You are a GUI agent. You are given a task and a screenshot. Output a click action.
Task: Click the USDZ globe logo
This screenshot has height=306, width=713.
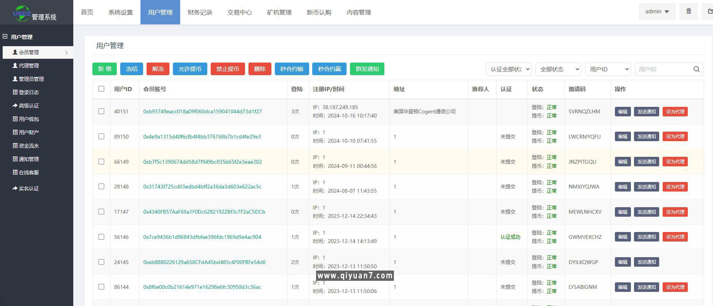pos(21,13)
